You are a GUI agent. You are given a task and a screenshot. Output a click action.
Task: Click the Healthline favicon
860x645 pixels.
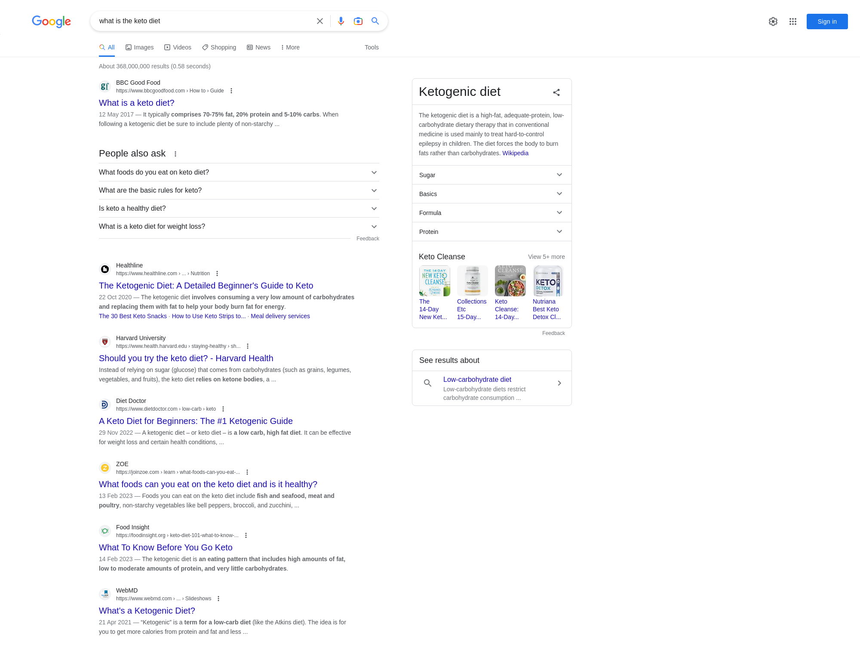pos(105,269)
